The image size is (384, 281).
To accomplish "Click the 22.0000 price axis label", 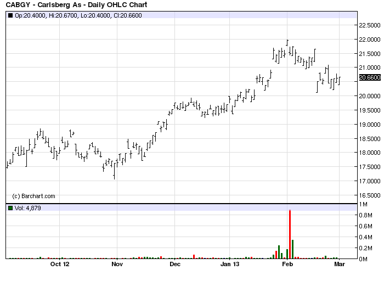I will tap(370, 40).
